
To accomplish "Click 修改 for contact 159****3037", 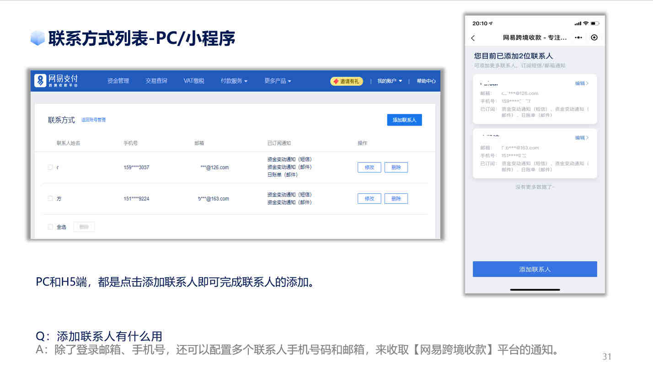I will (x=369, y=167).
